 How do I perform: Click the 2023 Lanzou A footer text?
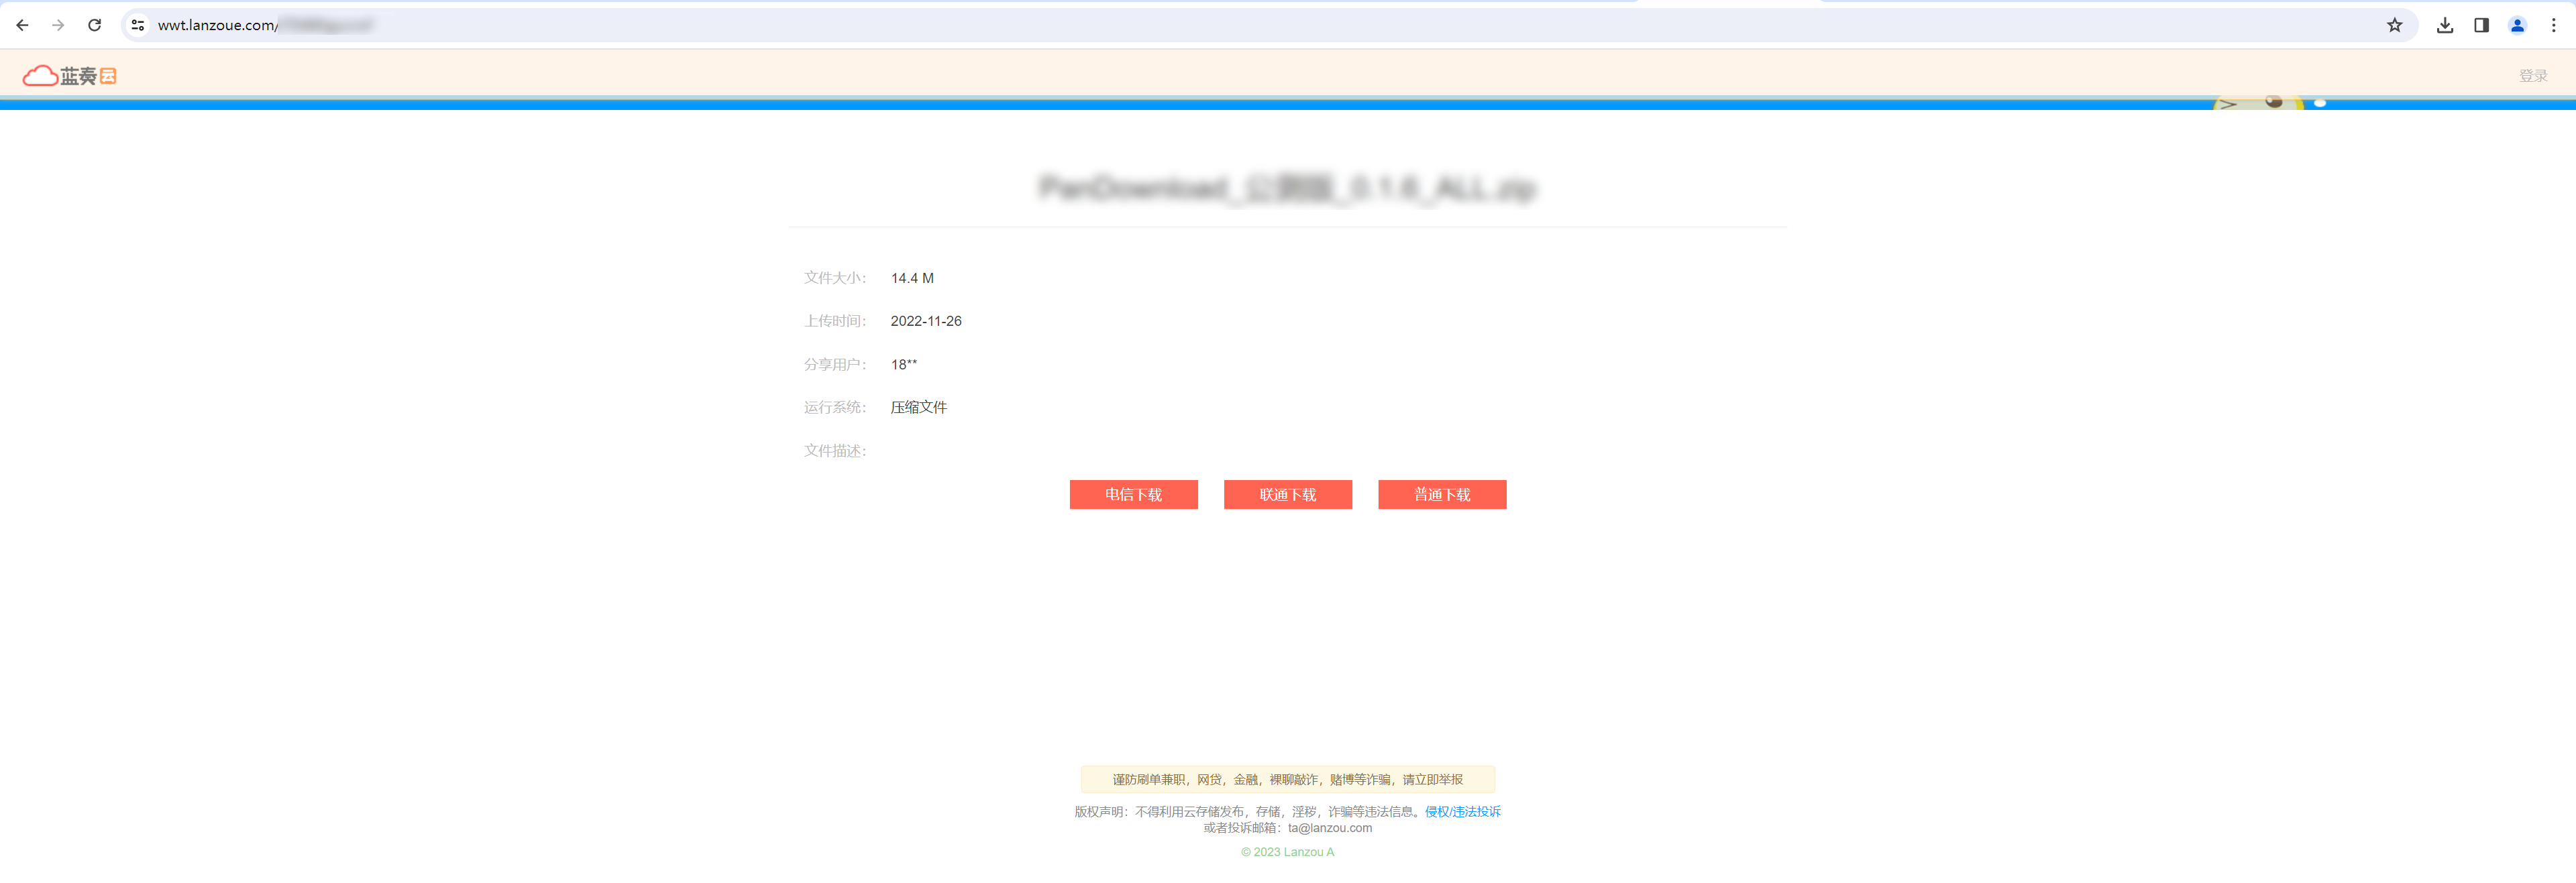[x=1288, y=851]
